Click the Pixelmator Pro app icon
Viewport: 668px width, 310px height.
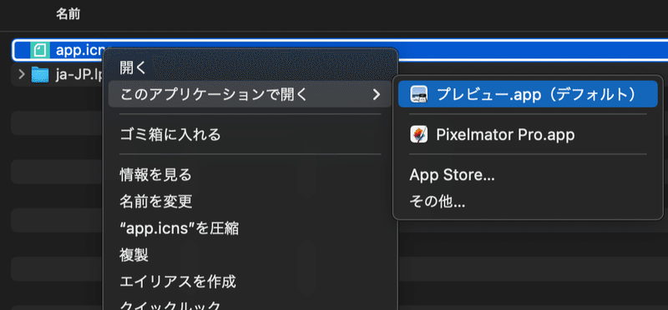[x=418, y=135]
